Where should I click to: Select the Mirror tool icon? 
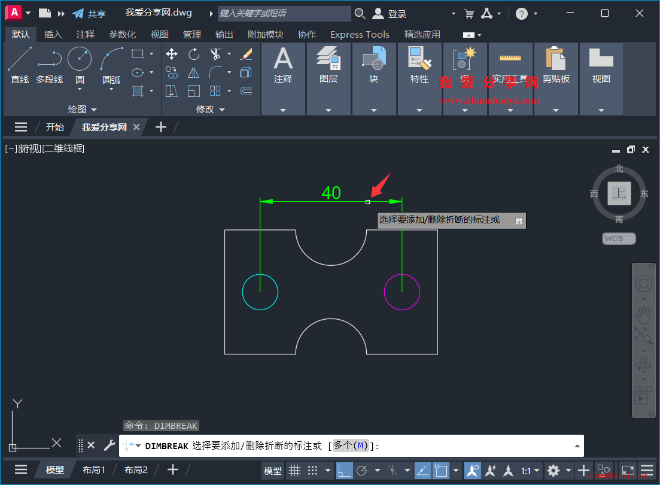[x=194, y=72]
